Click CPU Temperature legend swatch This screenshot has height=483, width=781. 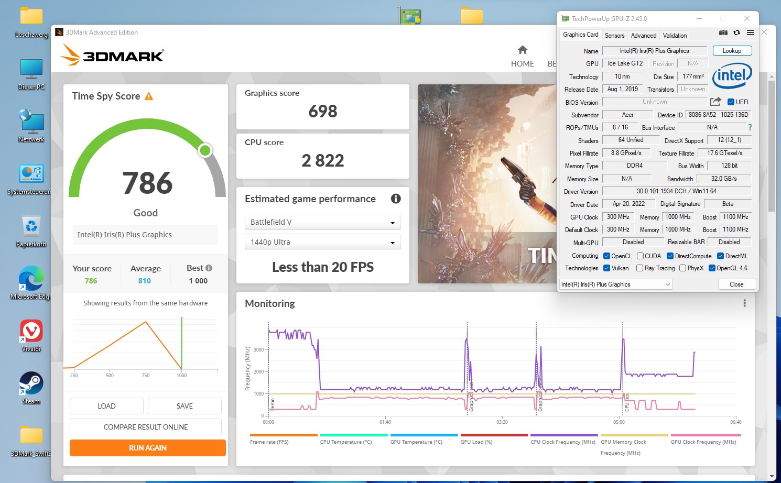click(354, 435)
